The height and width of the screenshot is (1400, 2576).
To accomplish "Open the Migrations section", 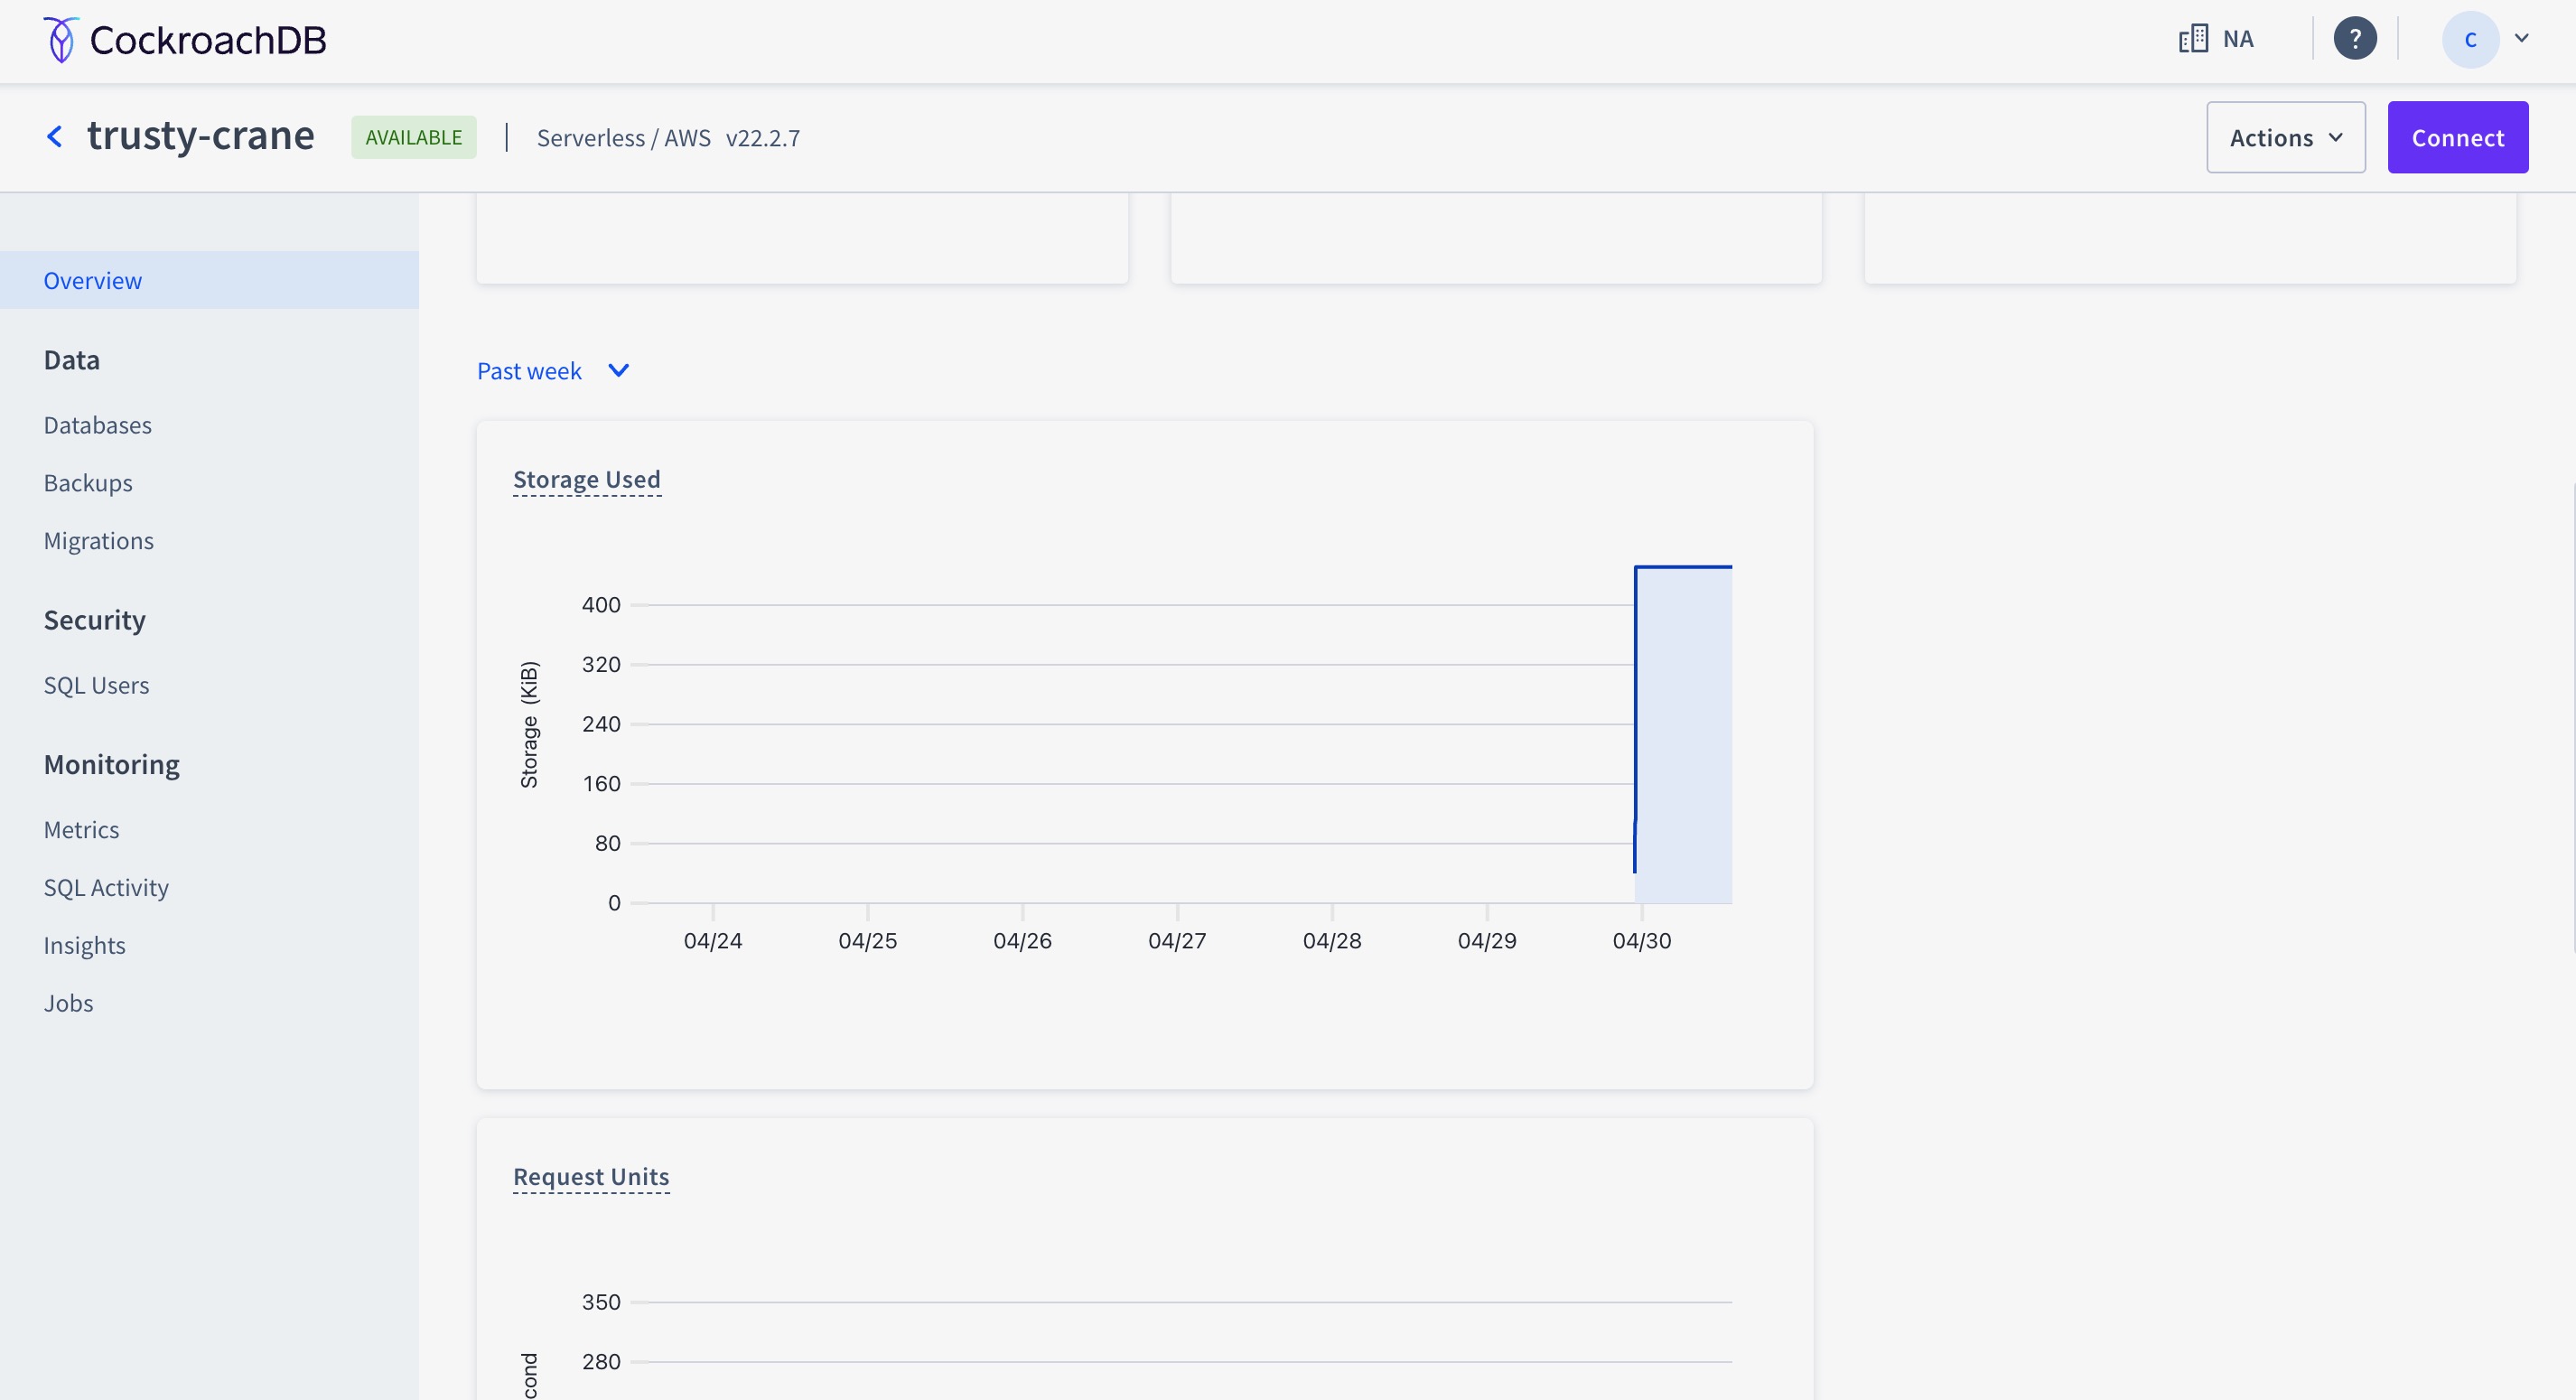I will coord(99,541).
